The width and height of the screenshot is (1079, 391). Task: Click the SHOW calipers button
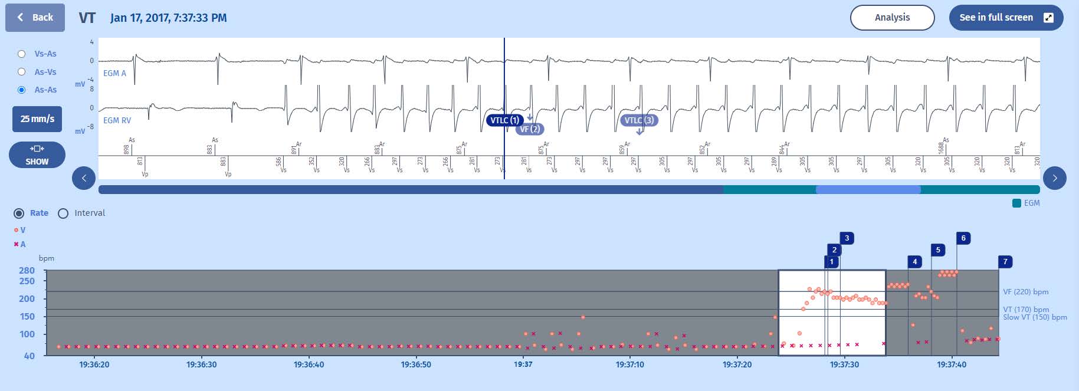click(x=37, y=155)
